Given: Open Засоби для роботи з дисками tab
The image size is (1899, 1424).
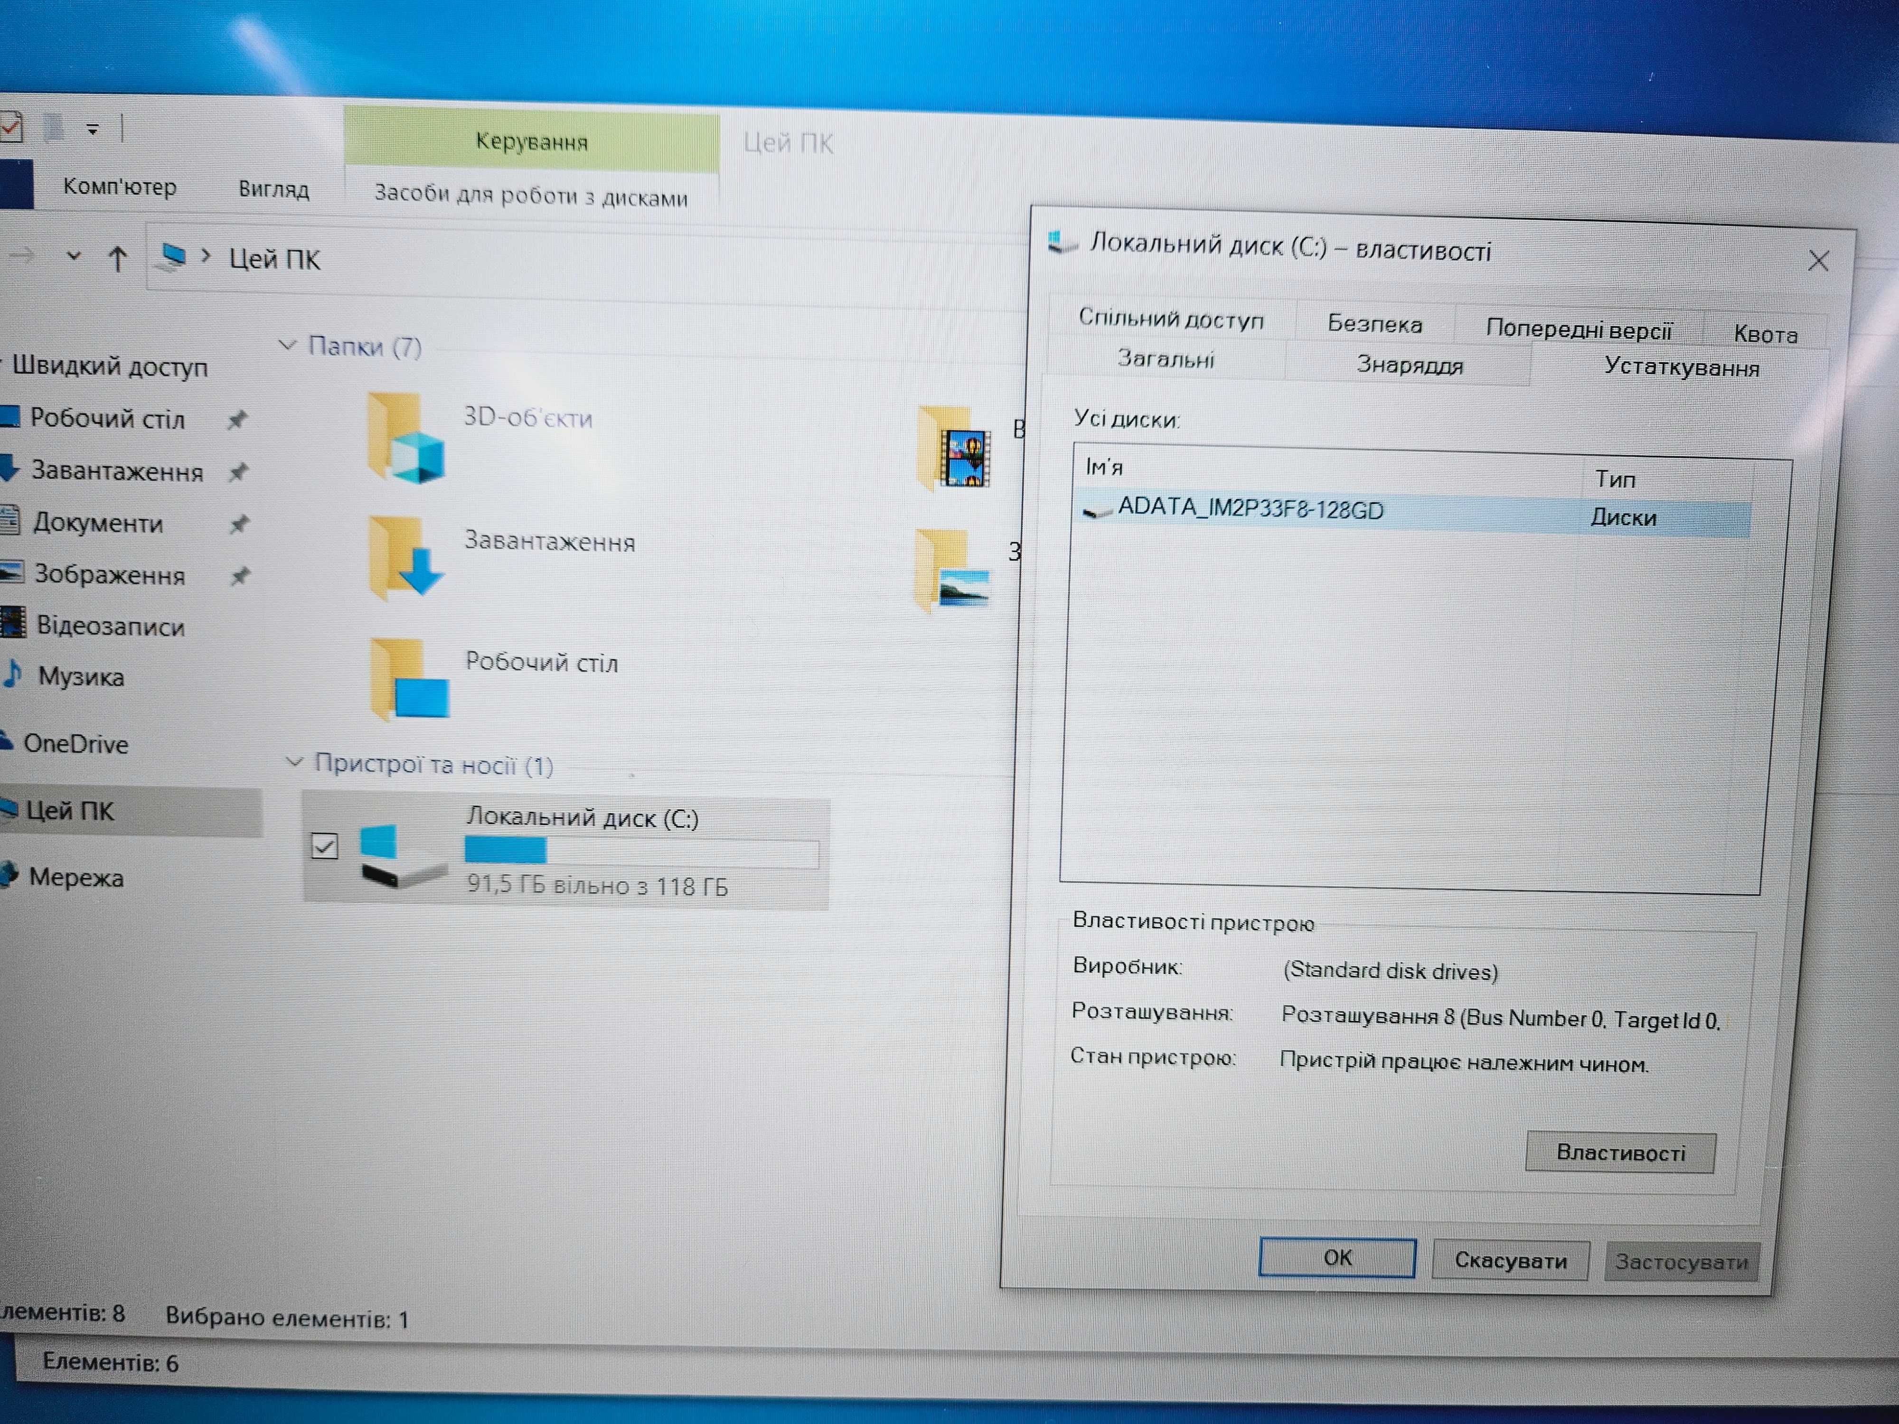Looking at the screenshot, I should point(531,196).
